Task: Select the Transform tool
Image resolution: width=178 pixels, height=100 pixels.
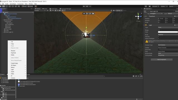Action: [16, 6]
